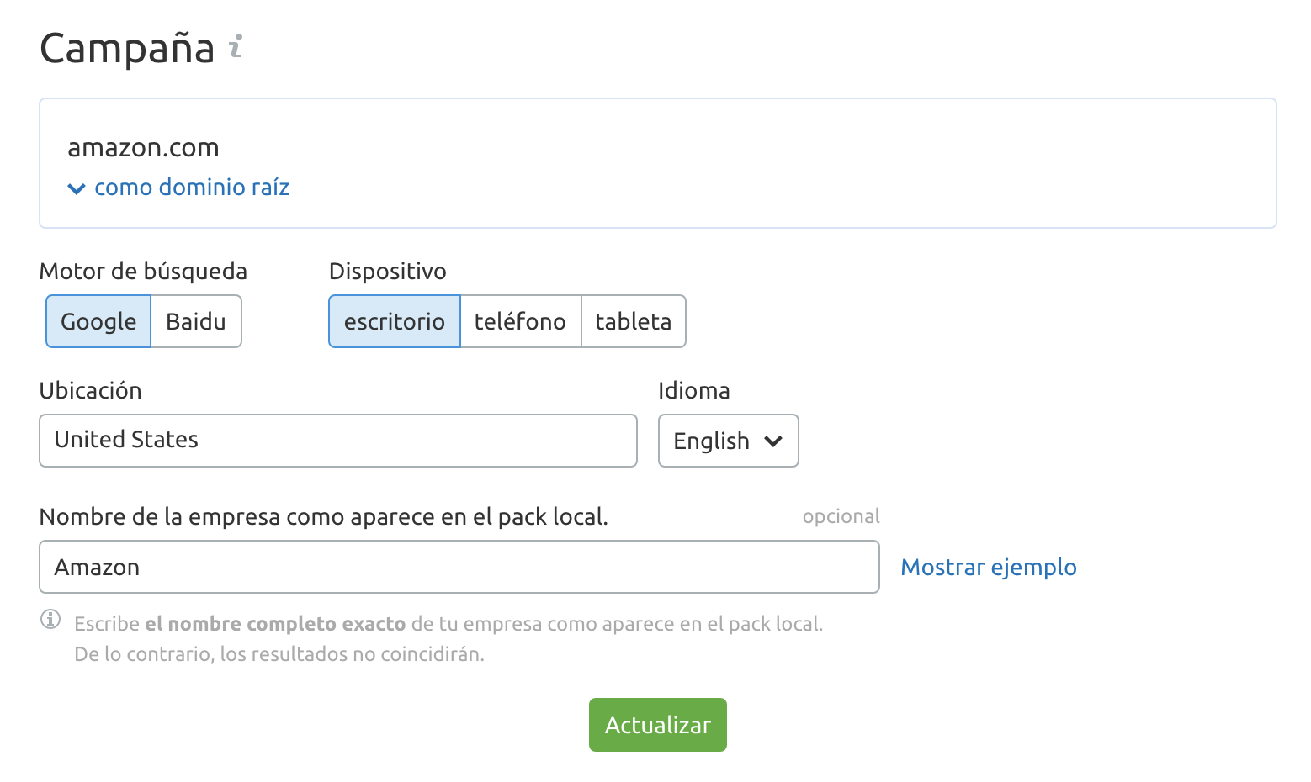Screen dimensions: 1311x782
Task: Select Google as search engine
Action: click(98, 321)
